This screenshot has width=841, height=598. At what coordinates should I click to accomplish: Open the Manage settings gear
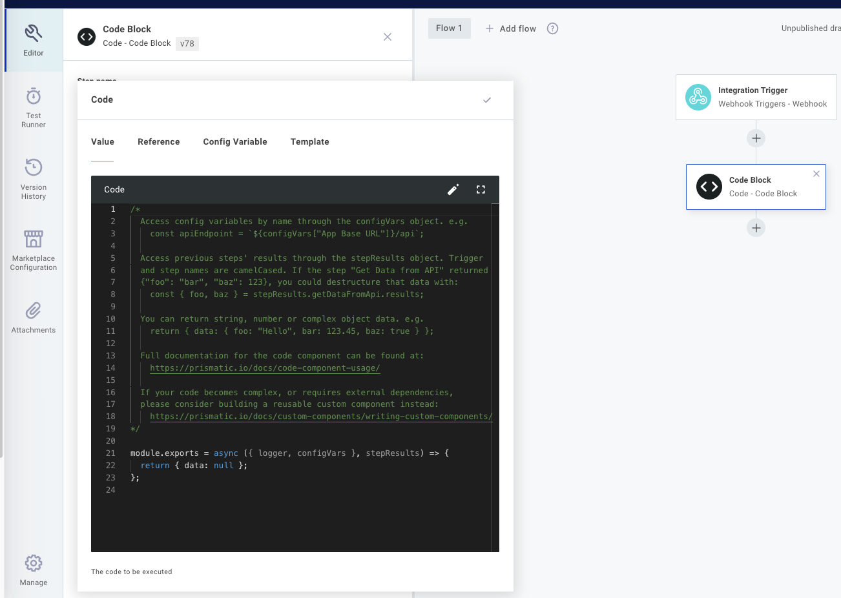(34, 571)
